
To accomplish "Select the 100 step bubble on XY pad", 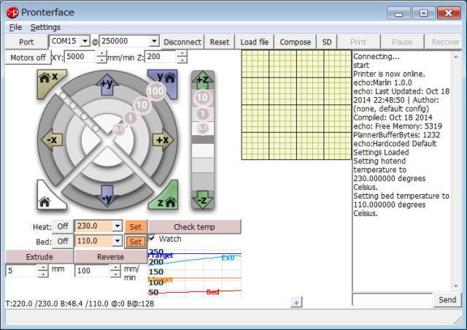I will [x=155, y=91].
